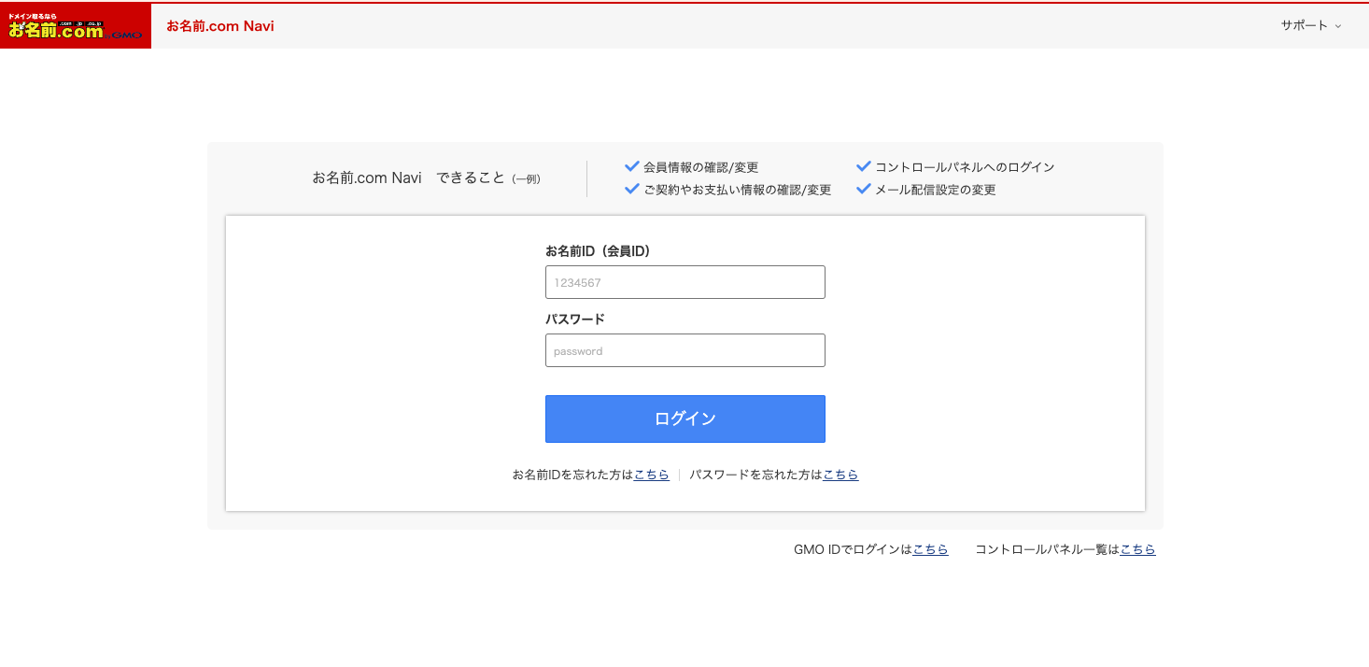
Task: Open the GMO IDでログイン こちら link
Action: [x=930, y=549]
